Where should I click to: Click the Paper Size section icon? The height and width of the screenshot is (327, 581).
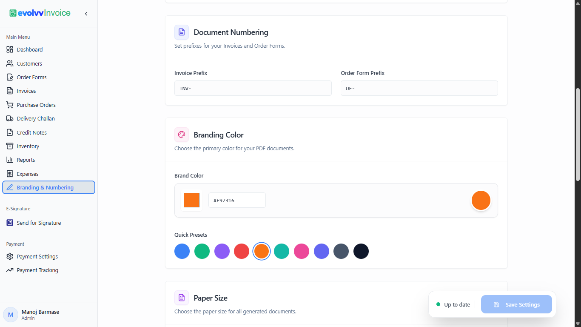182,298
